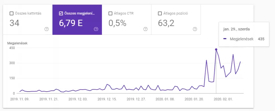The image size is (275, 111).
Task: Click the Megjelenések legend line in tooltip
Action: pyautogui.click(x=225, y=39)
